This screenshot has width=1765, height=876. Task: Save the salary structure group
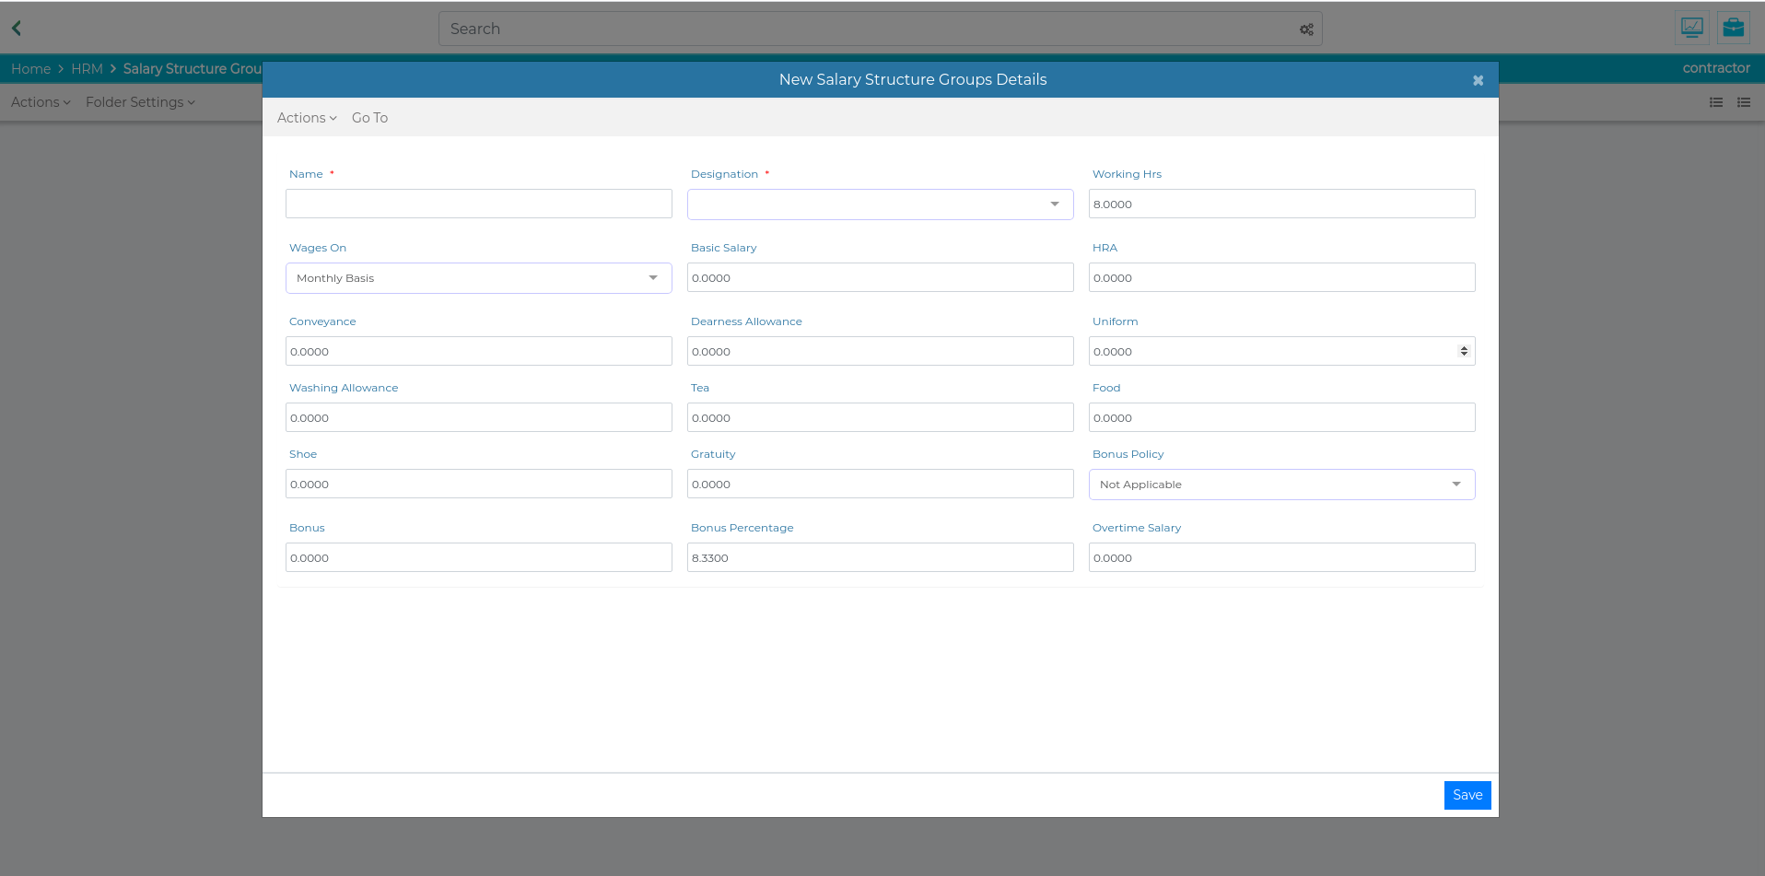[x=1467, y=795]
